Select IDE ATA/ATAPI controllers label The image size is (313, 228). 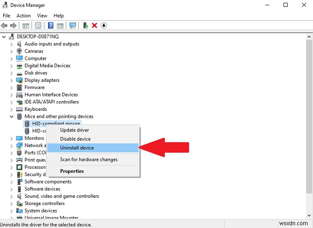pos(52,102)
